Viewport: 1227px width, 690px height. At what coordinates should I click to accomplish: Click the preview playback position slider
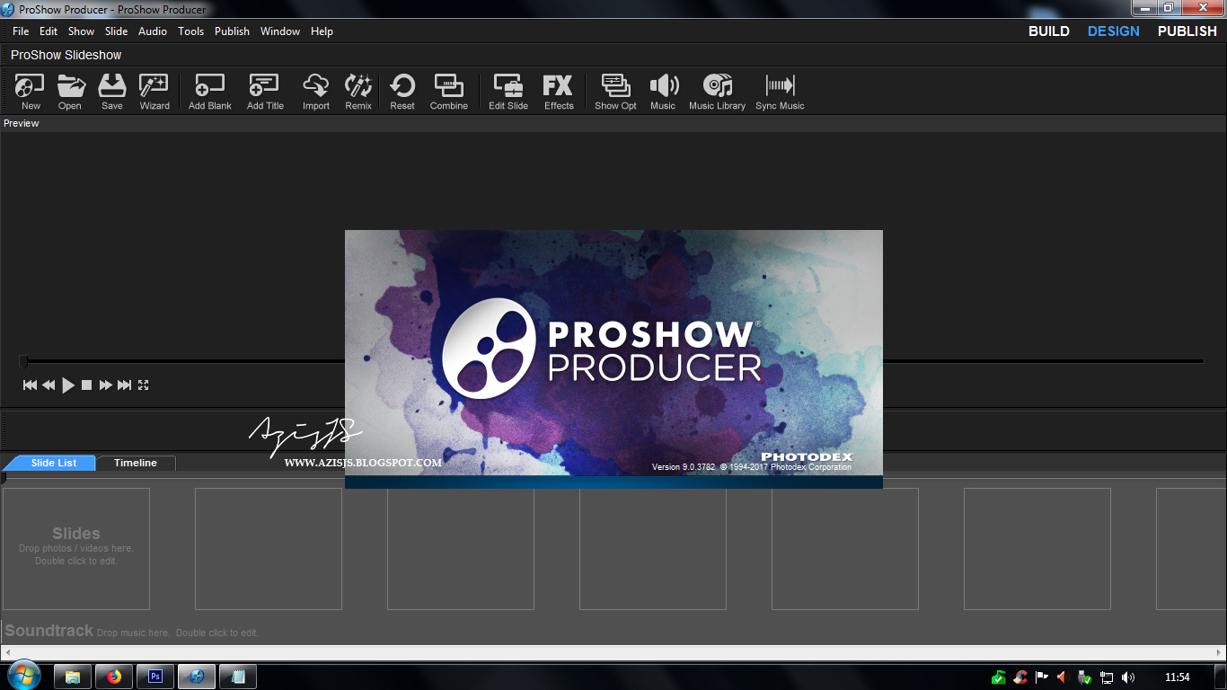point(25,362)
